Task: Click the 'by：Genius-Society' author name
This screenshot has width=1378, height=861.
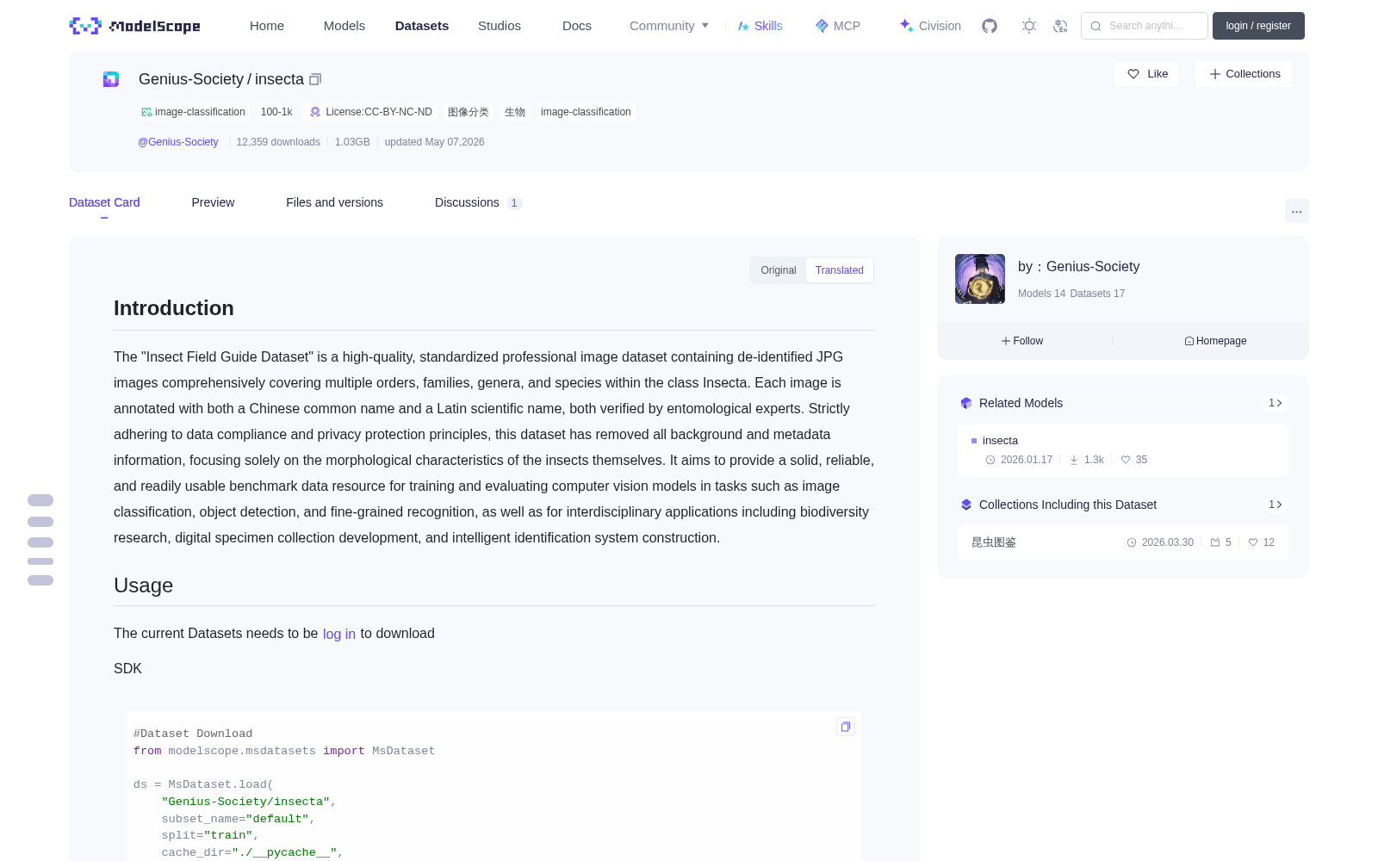Action: tap(1078, 267)
